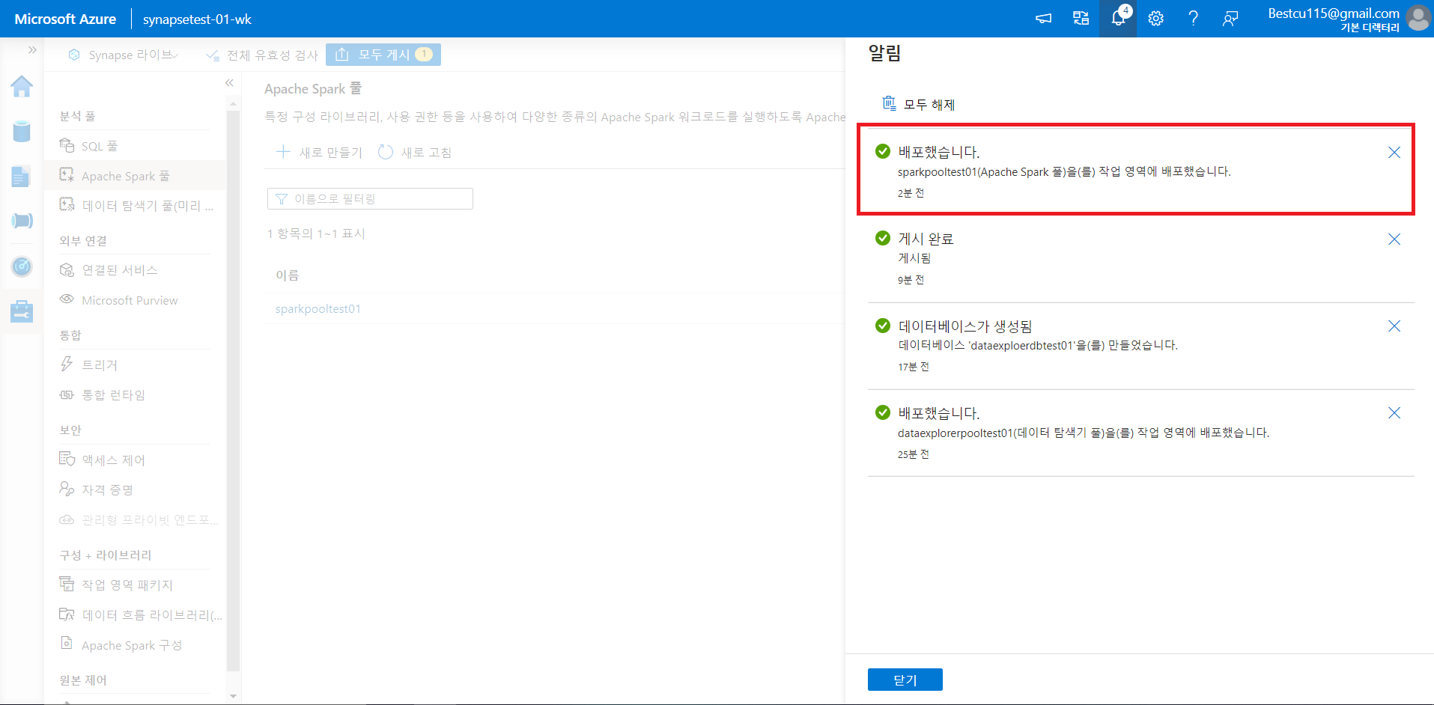Select 연결된 서비스 menu item
The height and width of the screenshot is (705, 1434).
135,270
